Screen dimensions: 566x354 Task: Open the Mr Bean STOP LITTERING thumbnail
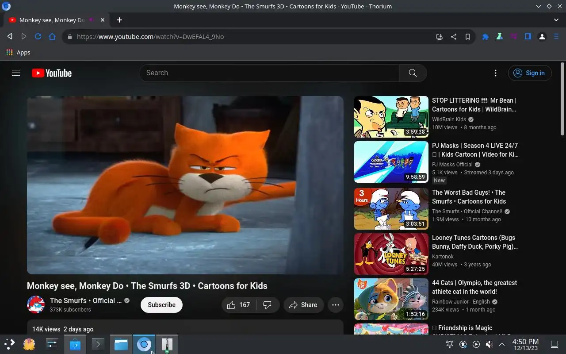pyautogui.click(x=391, y=117)
